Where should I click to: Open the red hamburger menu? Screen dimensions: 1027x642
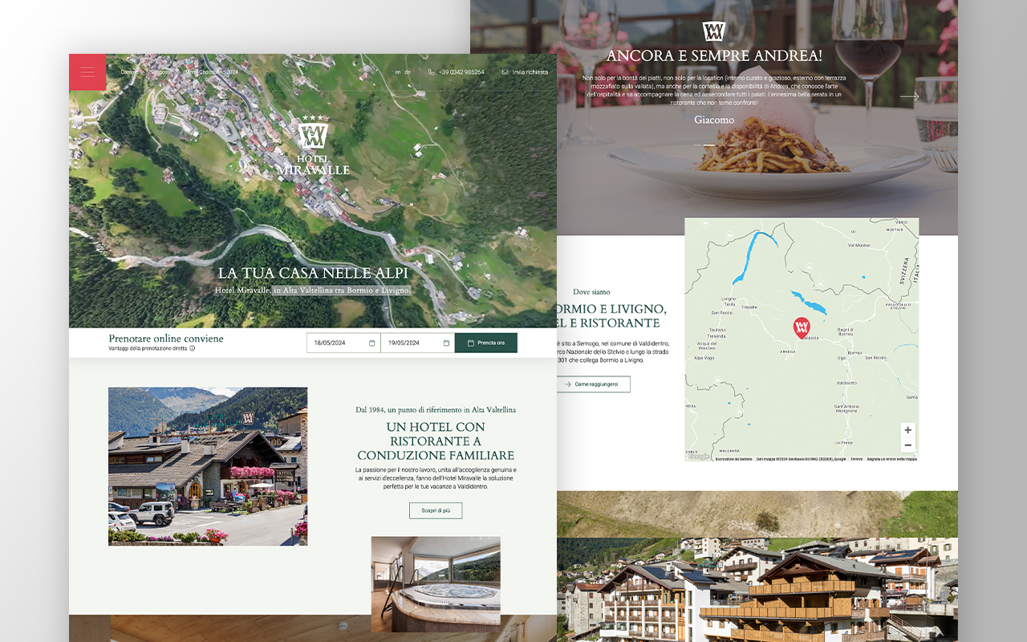pyautogui.click(x=87, y=72)
